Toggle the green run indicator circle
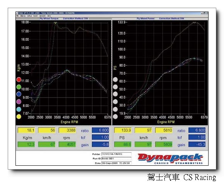 (x=19, y=87)
